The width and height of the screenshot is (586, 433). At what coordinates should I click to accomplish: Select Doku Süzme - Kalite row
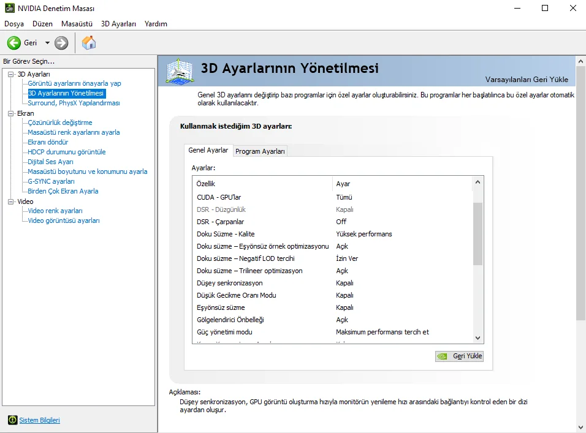pos(333,234)
